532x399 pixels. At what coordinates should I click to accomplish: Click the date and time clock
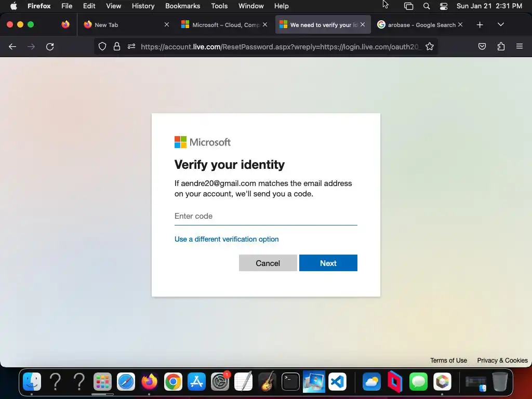click(489, 6)
